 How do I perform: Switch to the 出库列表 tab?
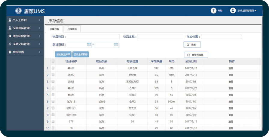(54, 29)
